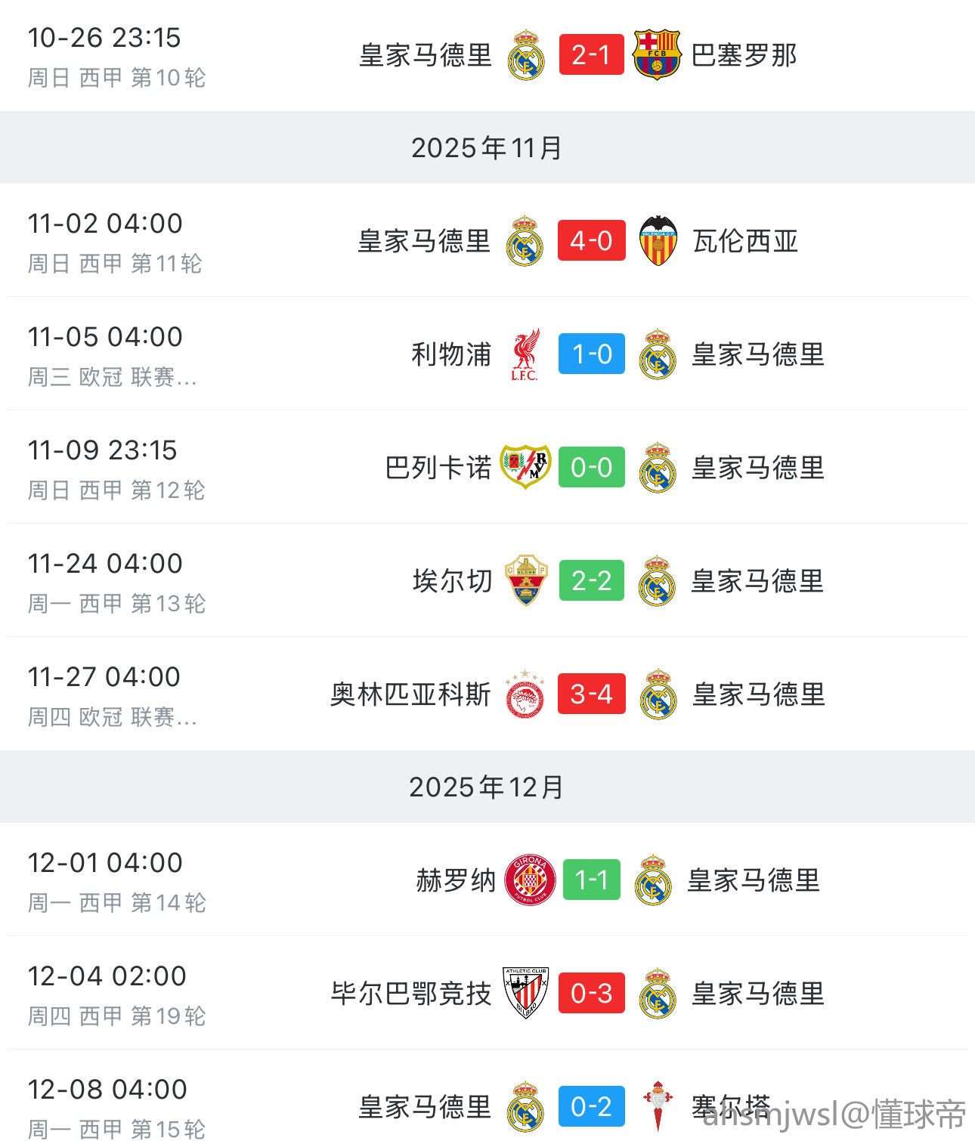Select the 2025年11月 month header

487,148
